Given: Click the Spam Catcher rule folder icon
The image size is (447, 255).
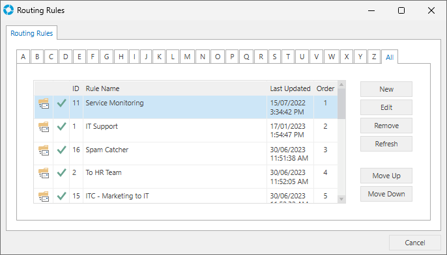Looking at the screenshot, I should point(44,150).
